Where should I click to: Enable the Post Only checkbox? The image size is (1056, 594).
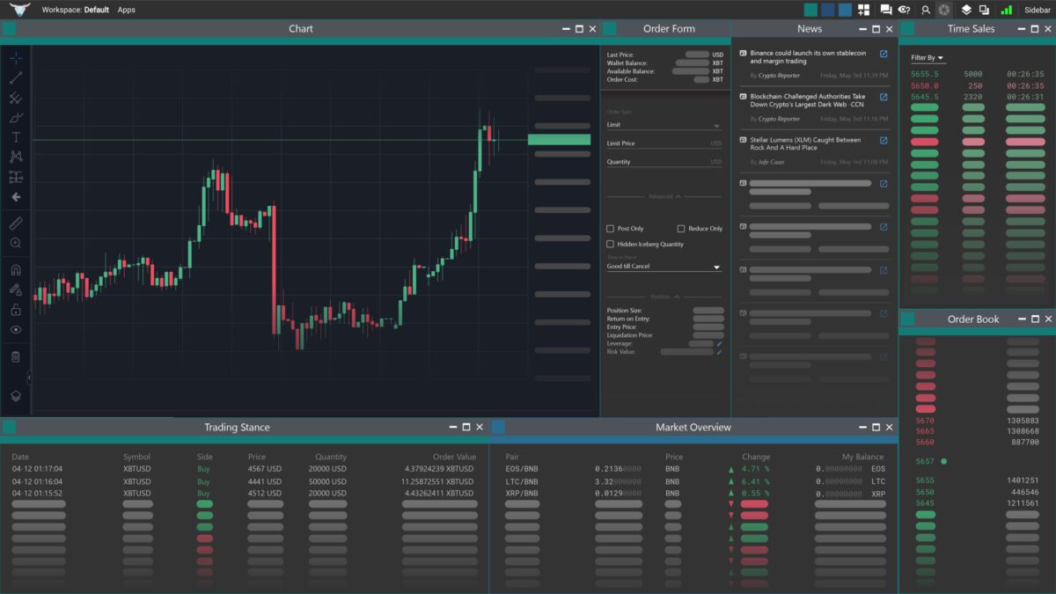coord(610,229)
